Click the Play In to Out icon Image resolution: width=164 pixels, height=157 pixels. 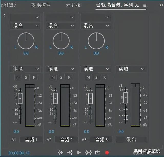(88, 152)
